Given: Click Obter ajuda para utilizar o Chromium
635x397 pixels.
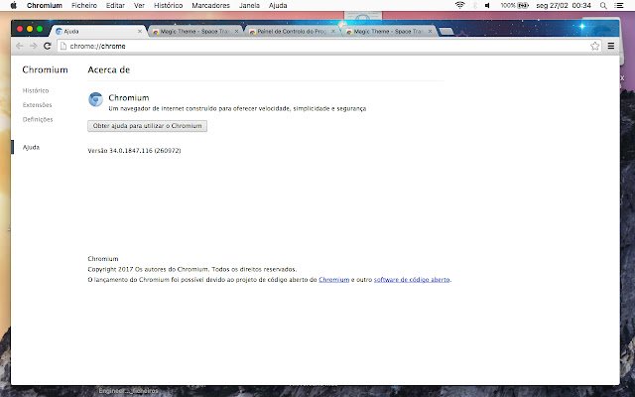Looking at the screenshot, I should [148, 126].
